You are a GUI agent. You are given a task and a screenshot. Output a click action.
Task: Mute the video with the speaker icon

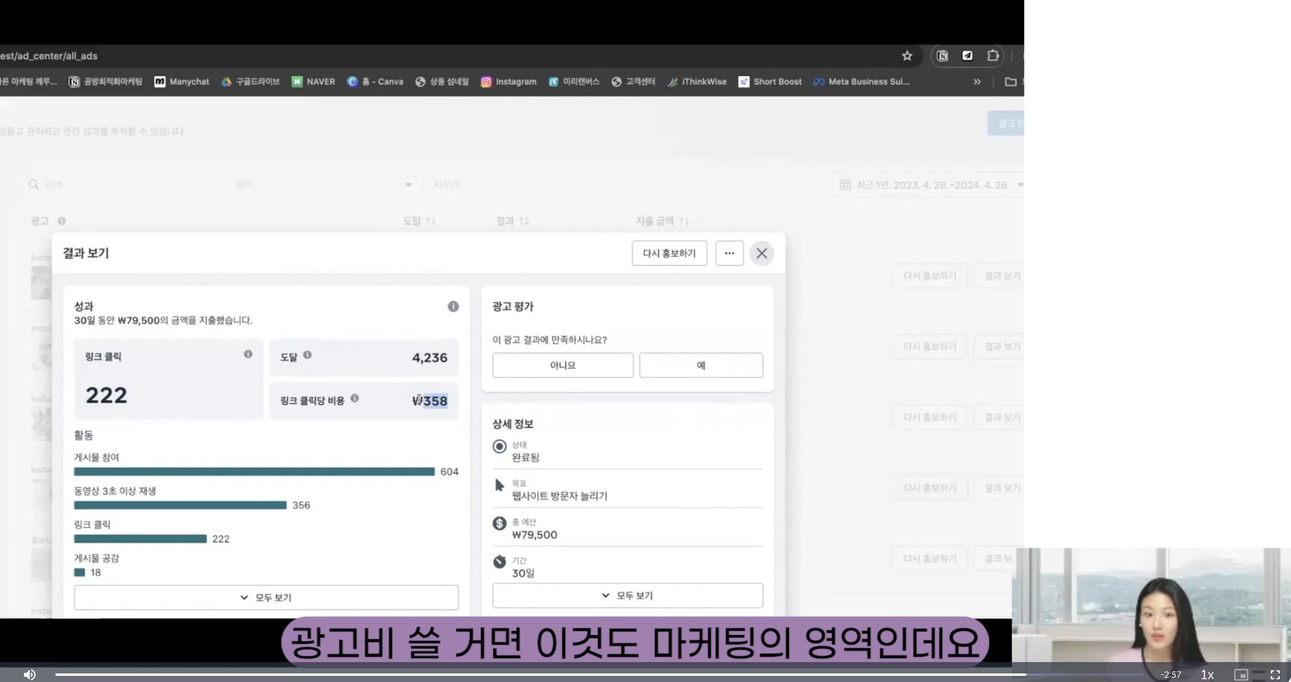tap(29, 674)
